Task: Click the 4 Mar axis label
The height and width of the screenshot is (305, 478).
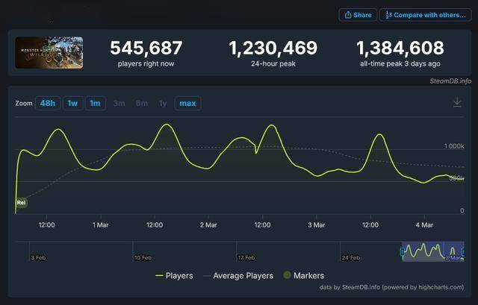Action: (424, 225)
